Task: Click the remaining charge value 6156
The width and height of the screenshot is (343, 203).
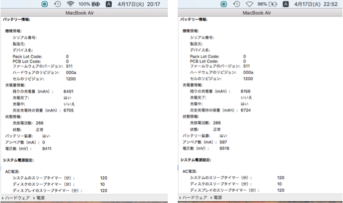Action: click(x=245, y=91)
